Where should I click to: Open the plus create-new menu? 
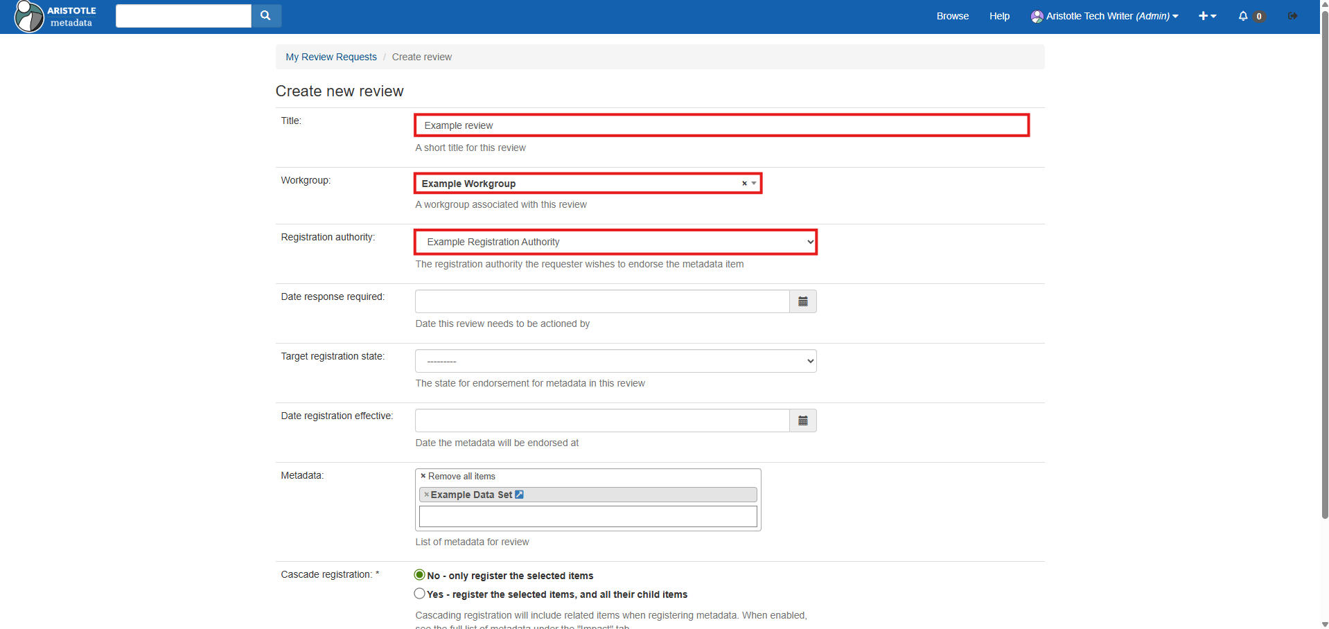tap(1207, 16)
